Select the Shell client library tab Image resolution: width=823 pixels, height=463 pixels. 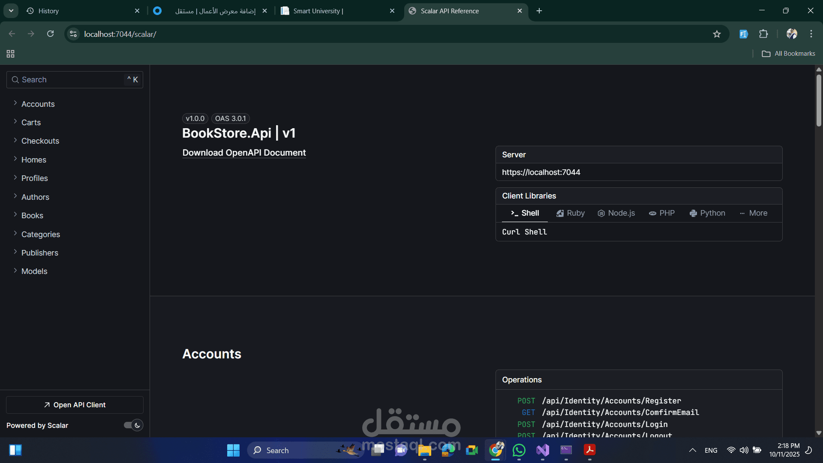(525, 213)
